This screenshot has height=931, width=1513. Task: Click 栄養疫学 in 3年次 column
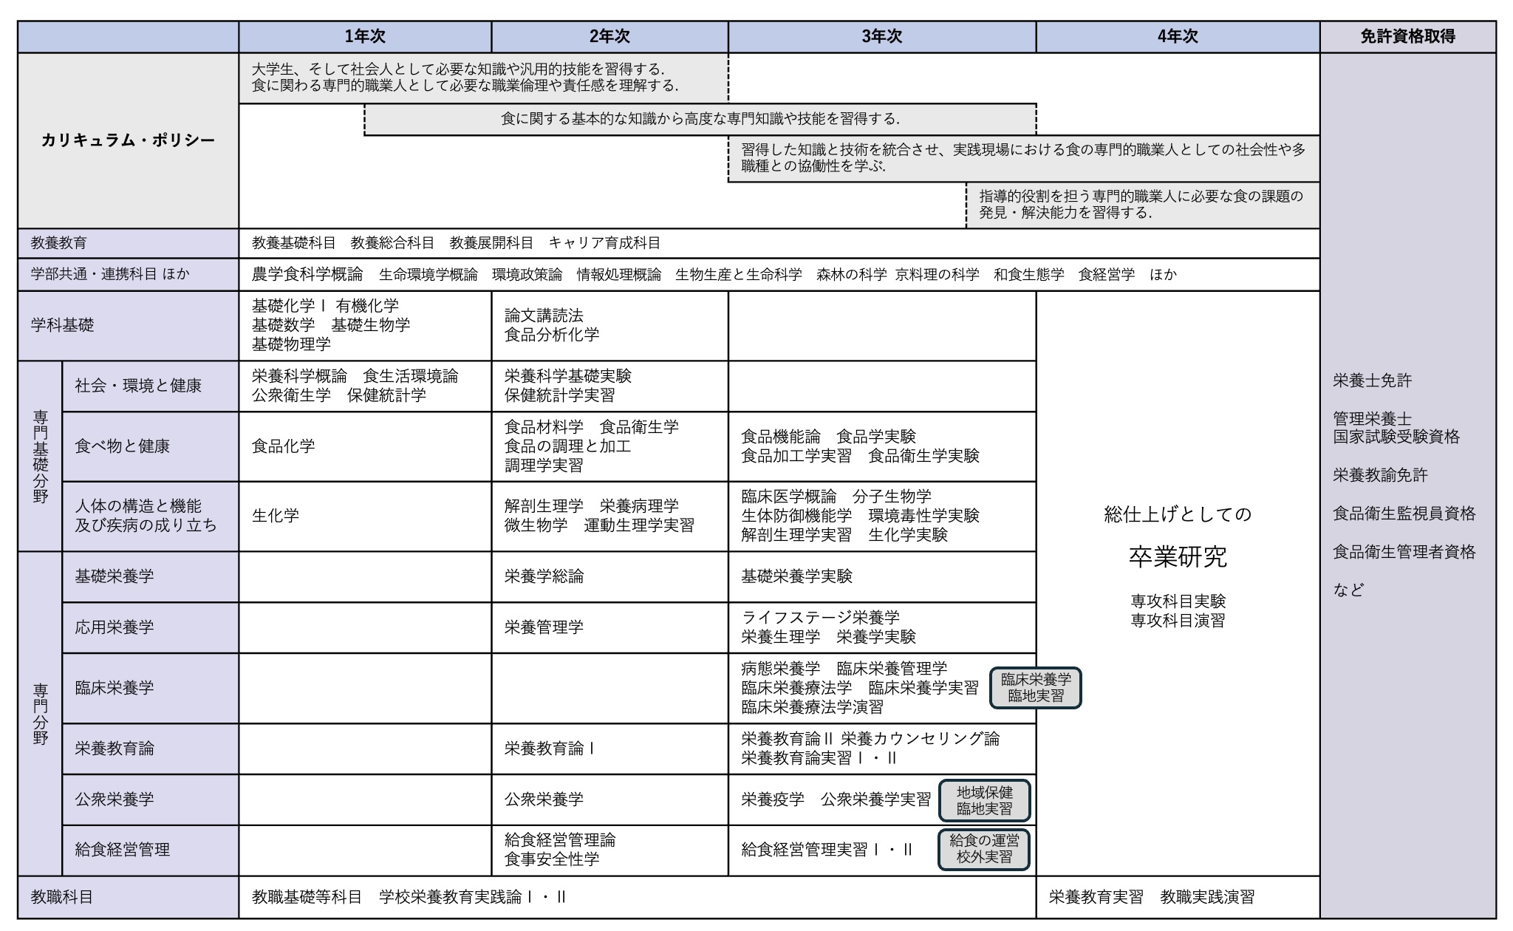[773, 799]
